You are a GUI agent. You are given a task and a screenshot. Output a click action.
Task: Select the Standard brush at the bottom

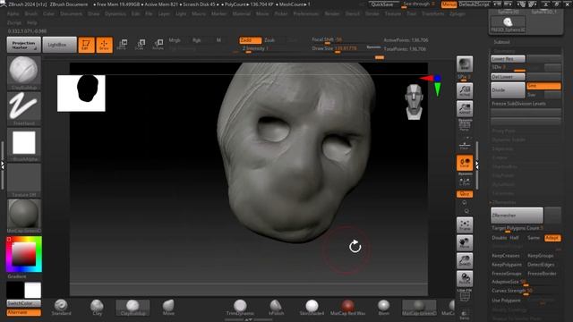coord(61,308)
